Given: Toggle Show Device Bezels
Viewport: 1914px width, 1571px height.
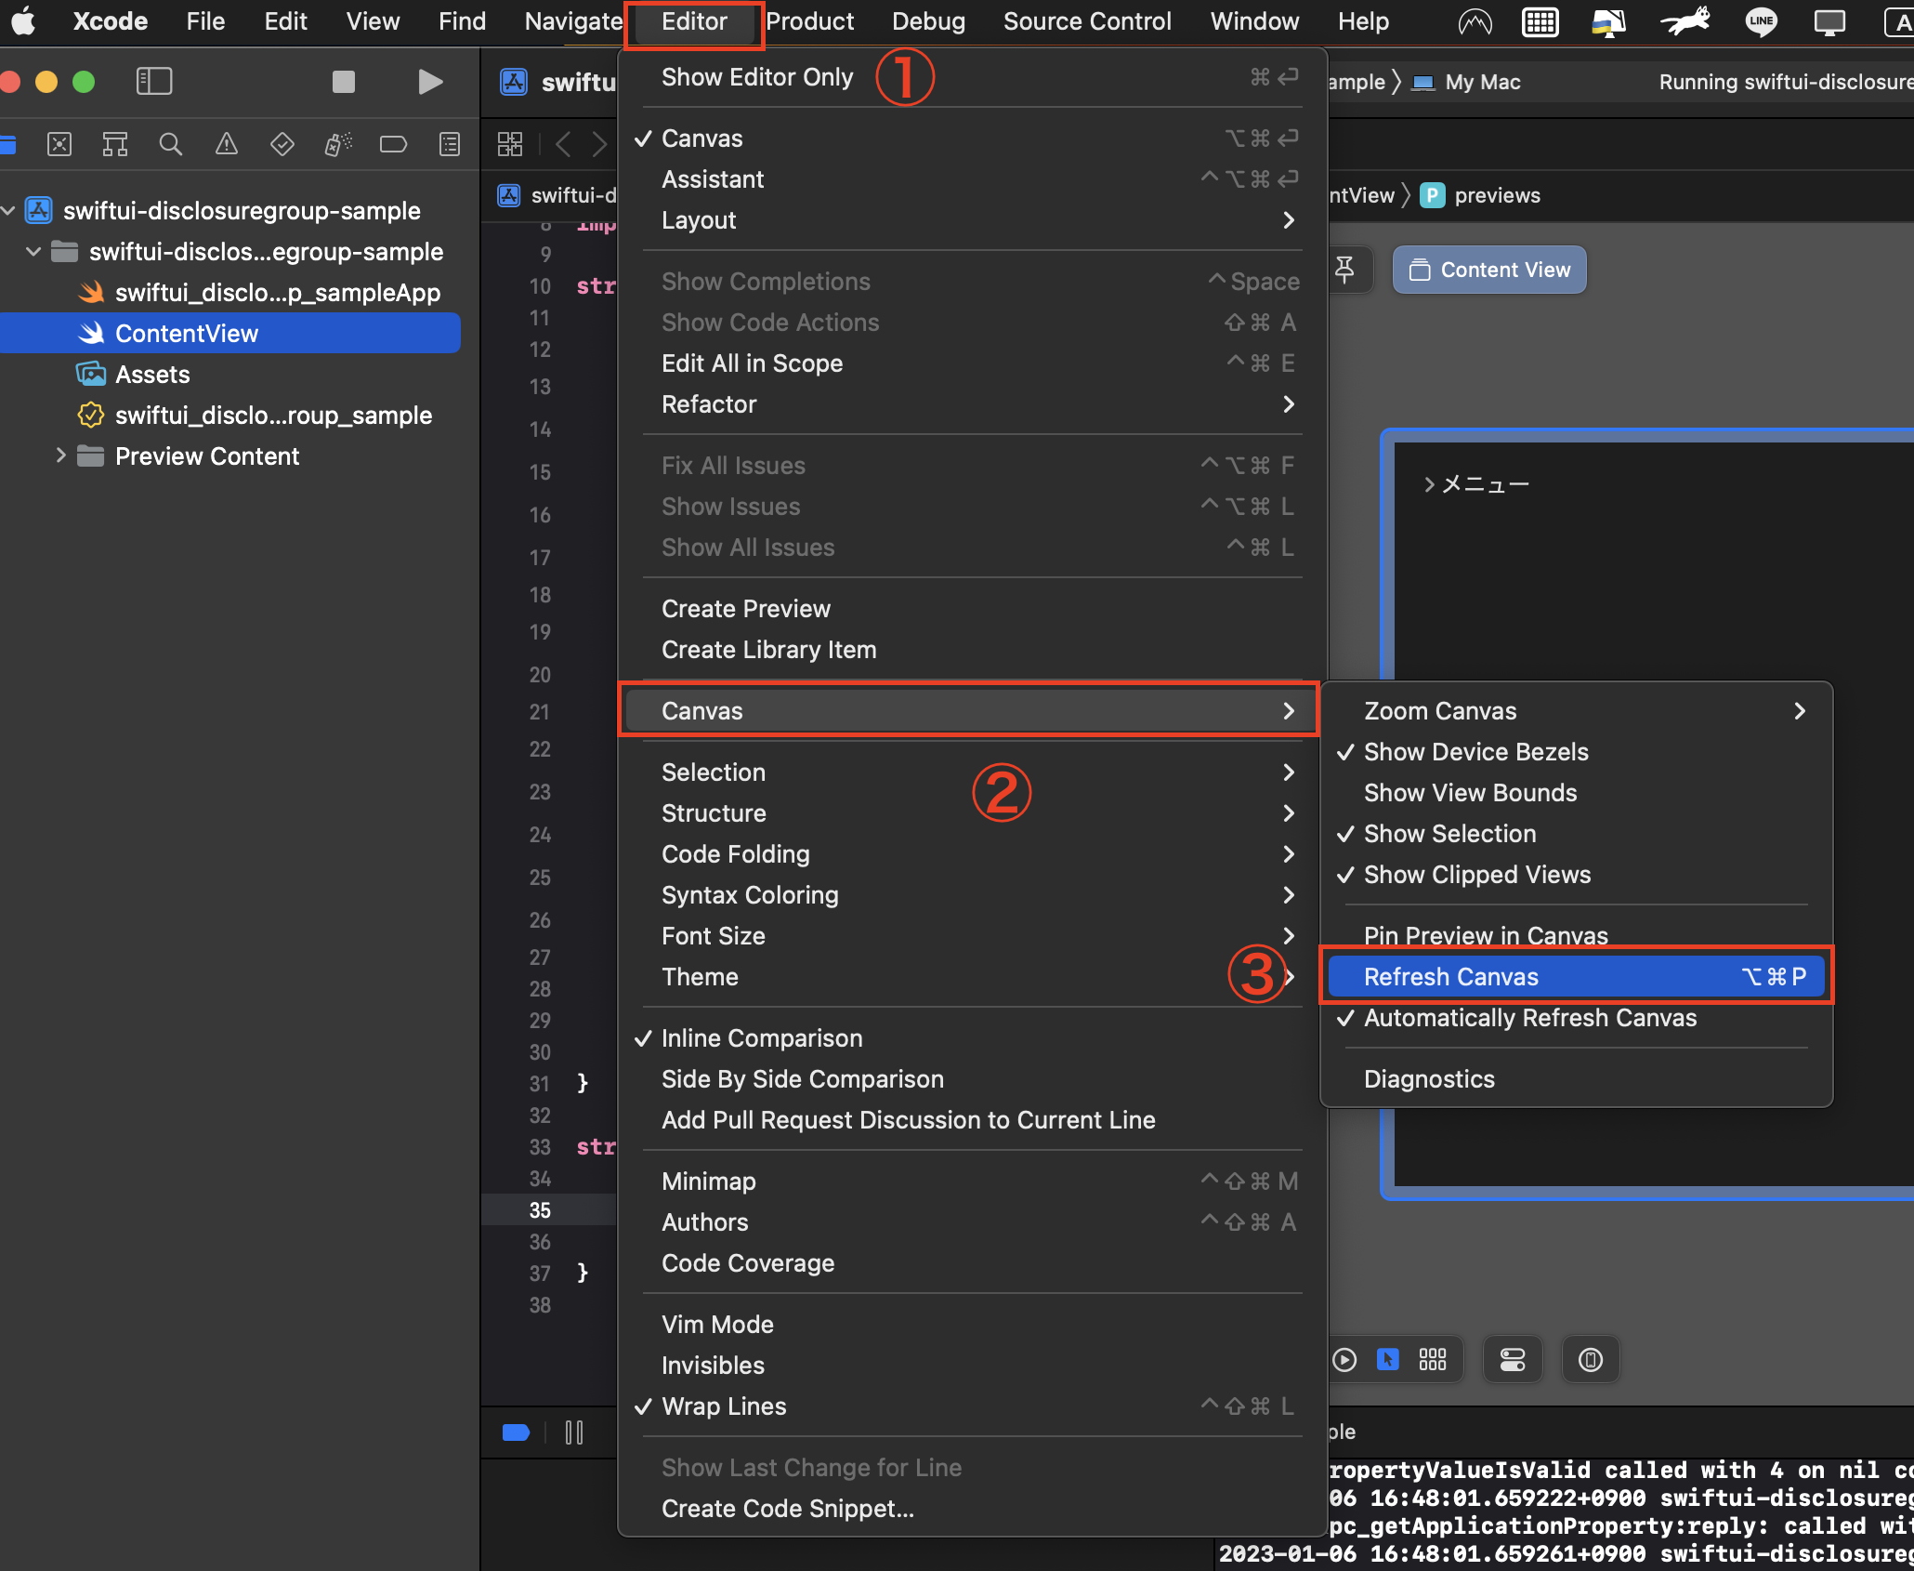Looking at the screenshot, I should pyautogui.click(x=1577, y=752).
